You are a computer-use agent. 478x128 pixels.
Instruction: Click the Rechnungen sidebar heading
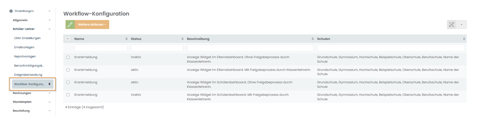pyautogui.click(x=22, y=93)
